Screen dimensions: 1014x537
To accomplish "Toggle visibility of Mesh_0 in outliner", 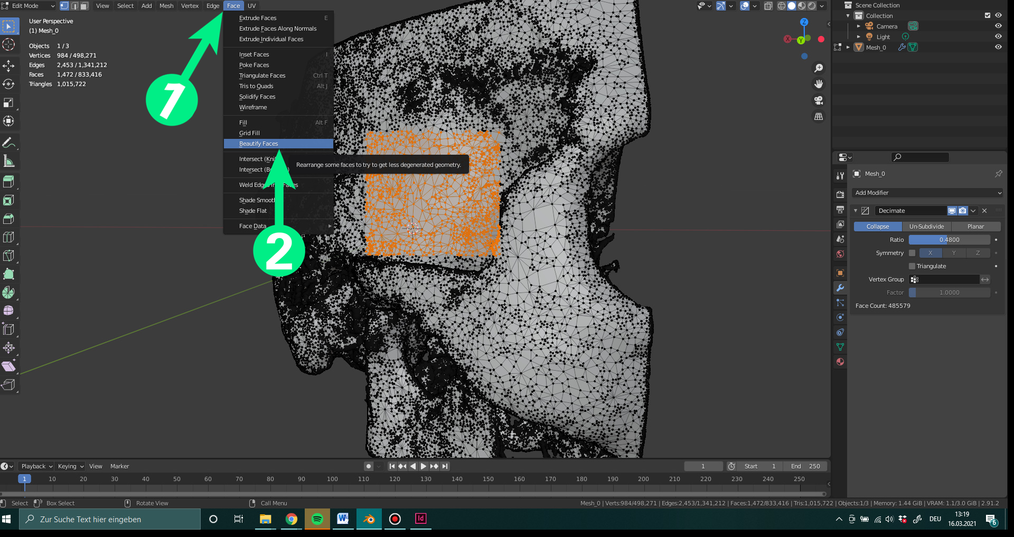I will 998,47.
